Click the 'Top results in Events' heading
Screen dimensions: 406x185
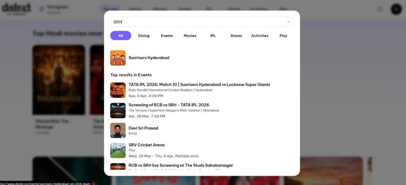pos(131,75)
